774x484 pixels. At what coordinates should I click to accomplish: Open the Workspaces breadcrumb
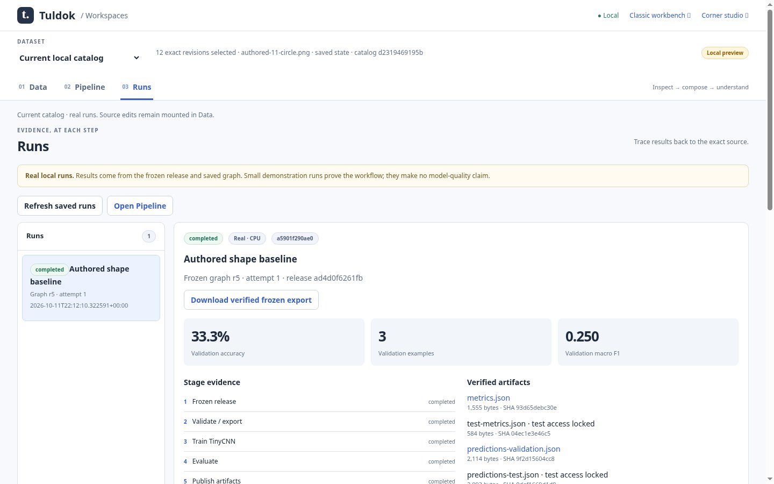106,16
